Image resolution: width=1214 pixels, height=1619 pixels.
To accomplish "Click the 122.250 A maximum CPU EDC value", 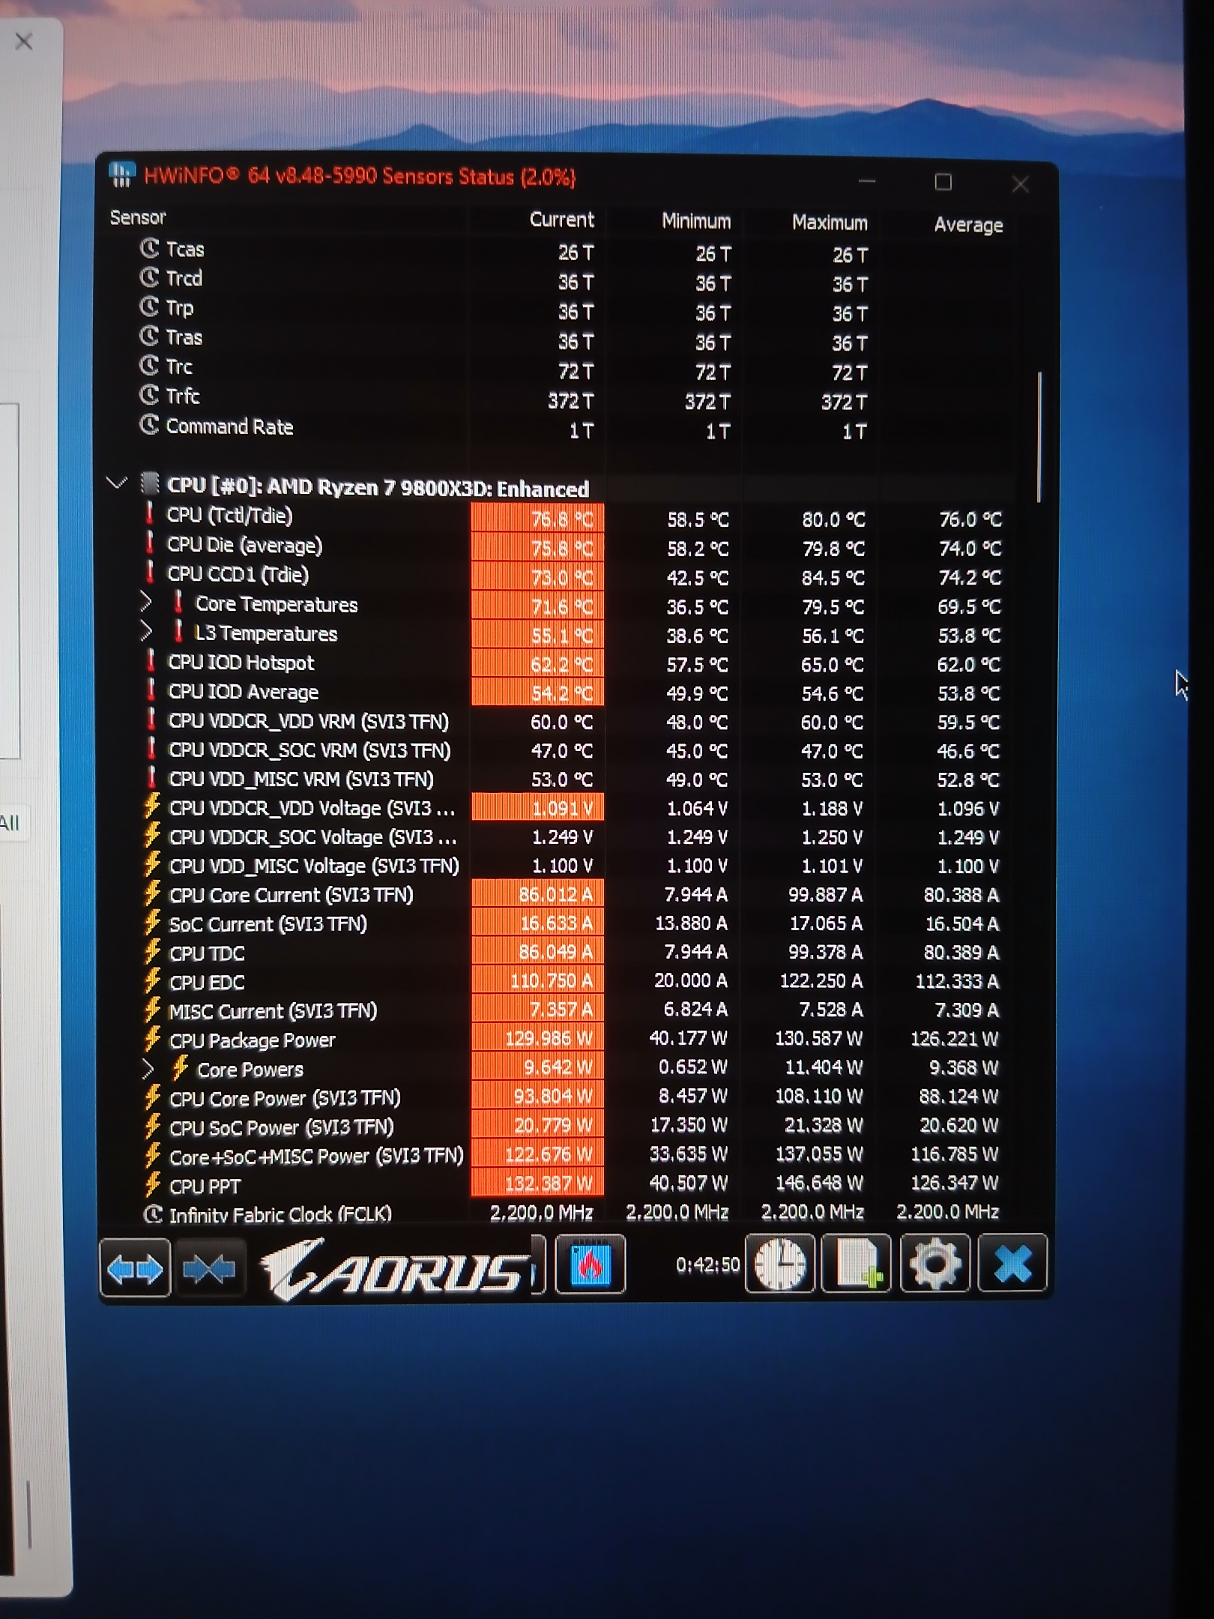I will click(x=821, y=981).
